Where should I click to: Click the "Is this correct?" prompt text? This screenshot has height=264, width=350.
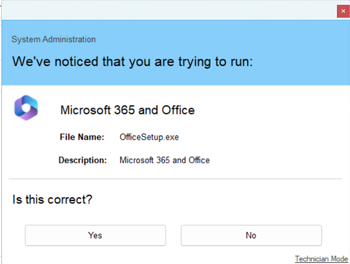pos(52,200)
